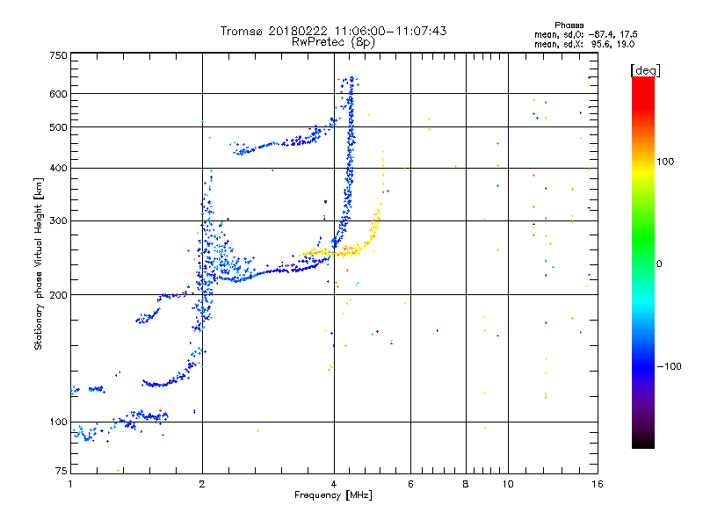Click the y-axis tick label '400'

click(x=58, y=168)
